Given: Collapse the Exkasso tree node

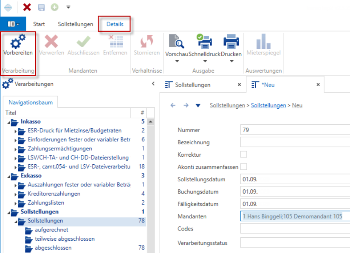Looking at the screenshot, I should pyautogui.click(x=8, y=177).
